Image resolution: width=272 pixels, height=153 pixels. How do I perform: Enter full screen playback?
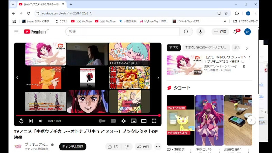point(154,121)
